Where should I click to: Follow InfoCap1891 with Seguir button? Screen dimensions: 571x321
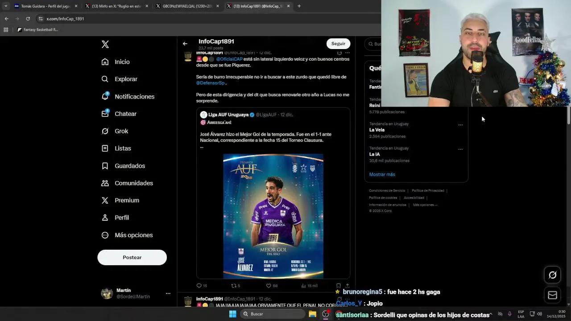click(x=338, y=44)
